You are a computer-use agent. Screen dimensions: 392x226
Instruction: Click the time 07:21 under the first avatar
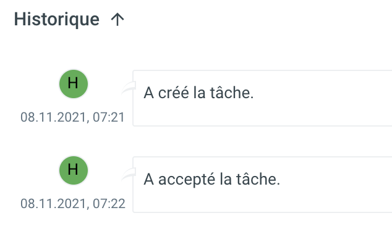click(x=109, y=117)
